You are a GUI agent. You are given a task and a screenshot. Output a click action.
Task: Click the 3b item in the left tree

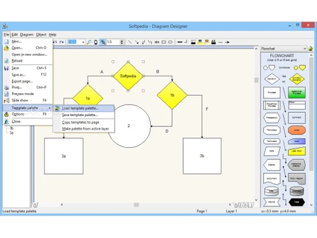coord(11,128)
